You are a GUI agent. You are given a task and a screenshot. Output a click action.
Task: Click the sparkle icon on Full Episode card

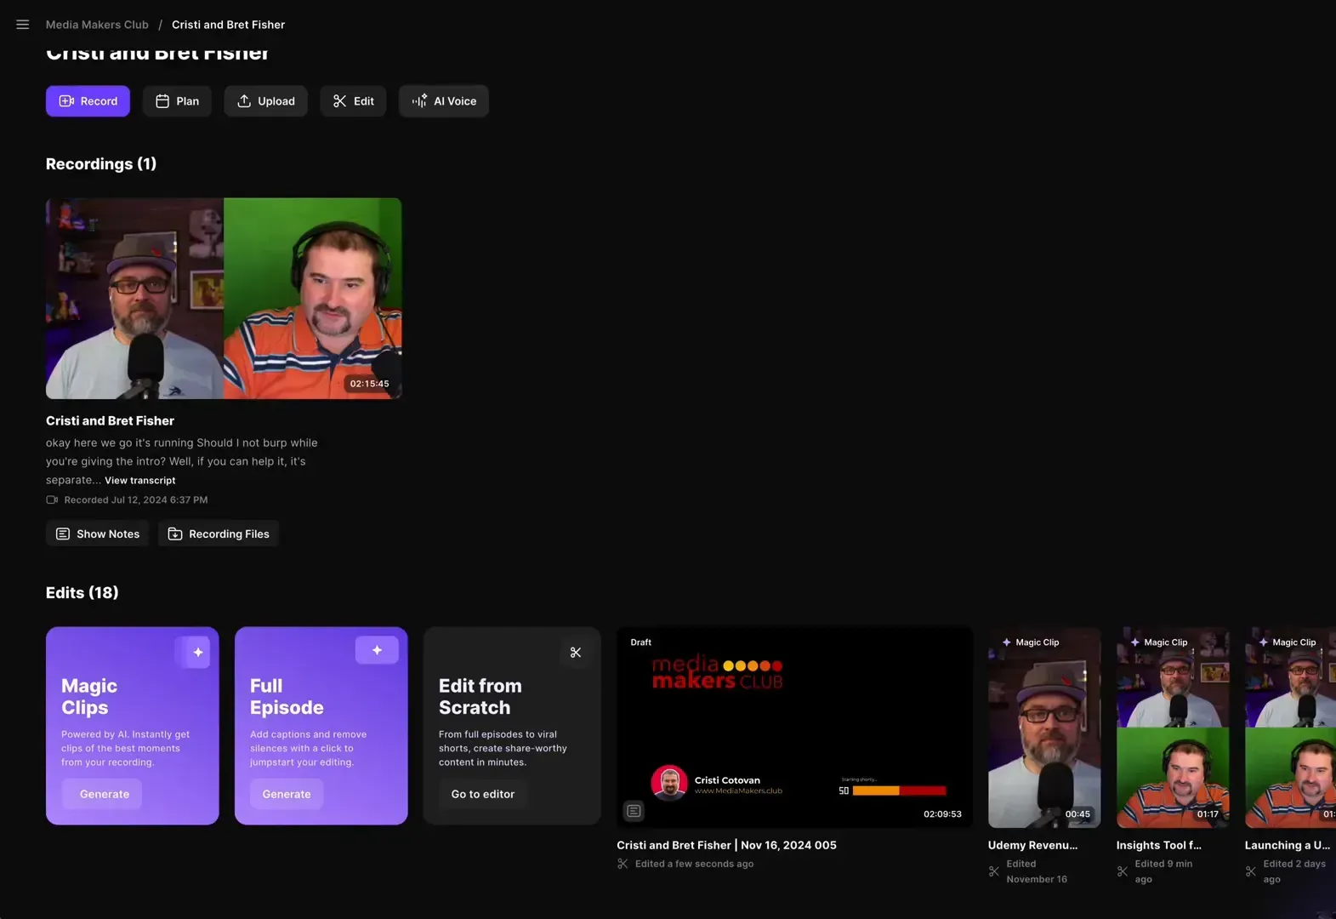(x=377, y=650)
